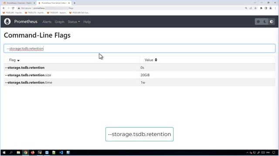This screenshot has height=156, width=279.
Task: Open the Help link
Action: (87, 22)
